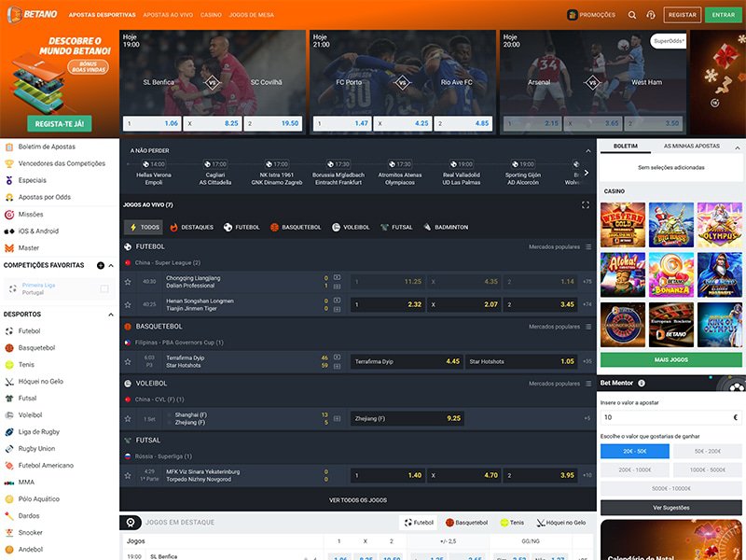Screen dimensions: 746x560
Task: Select the Basquetebol live filter tab
Action: (x=296, y=227)
